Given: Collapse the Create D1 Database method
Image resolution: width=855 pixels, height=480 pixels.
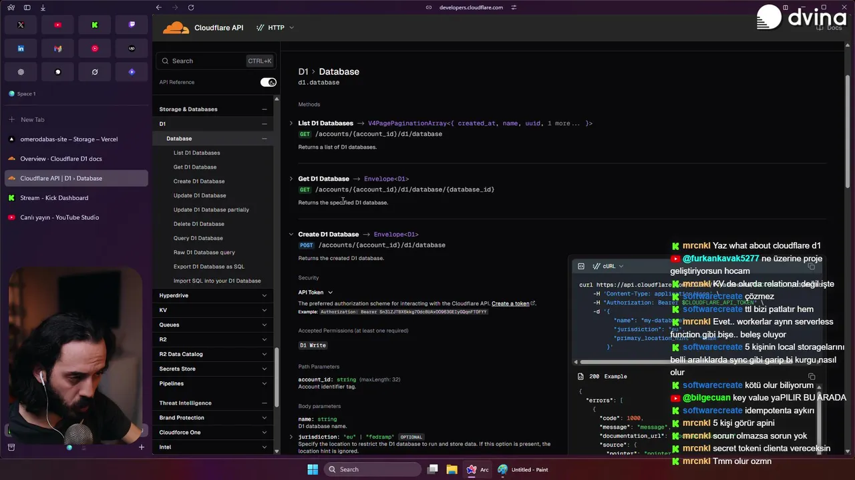Looking at the screenshot, I should click(291, 234).
